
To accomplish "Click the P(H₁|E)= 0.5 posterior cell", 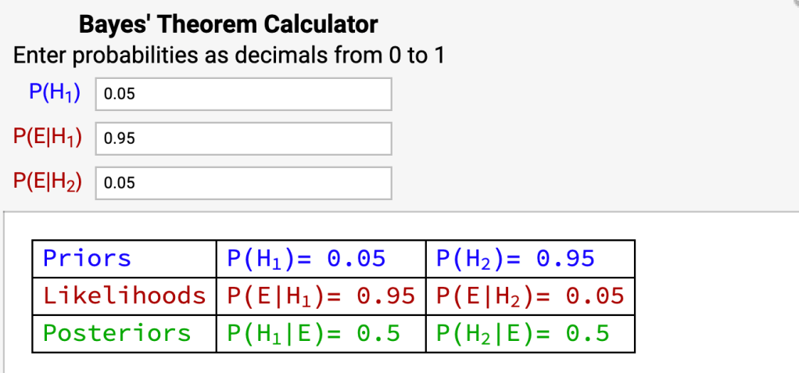I will pos(319,333).
